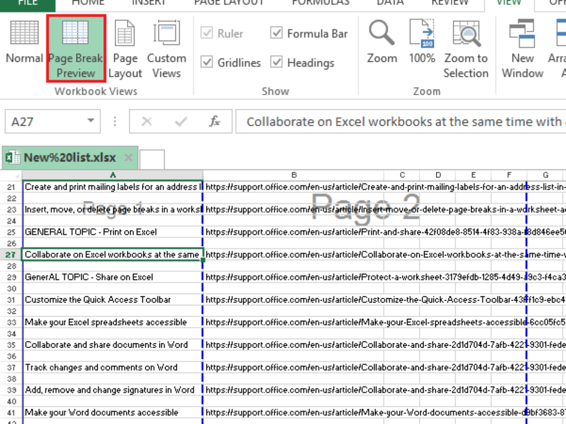Select column E header

point(473,175)
